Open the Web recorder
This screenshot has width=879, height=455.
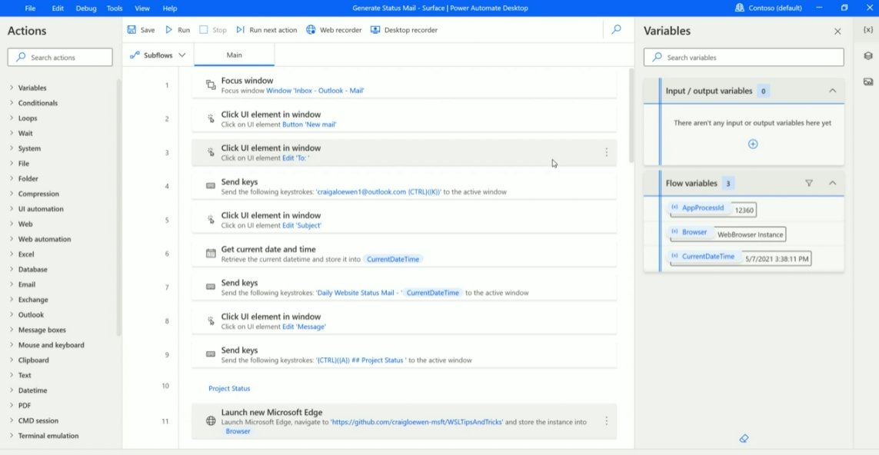pyautogui.click(x=334, y=30)
